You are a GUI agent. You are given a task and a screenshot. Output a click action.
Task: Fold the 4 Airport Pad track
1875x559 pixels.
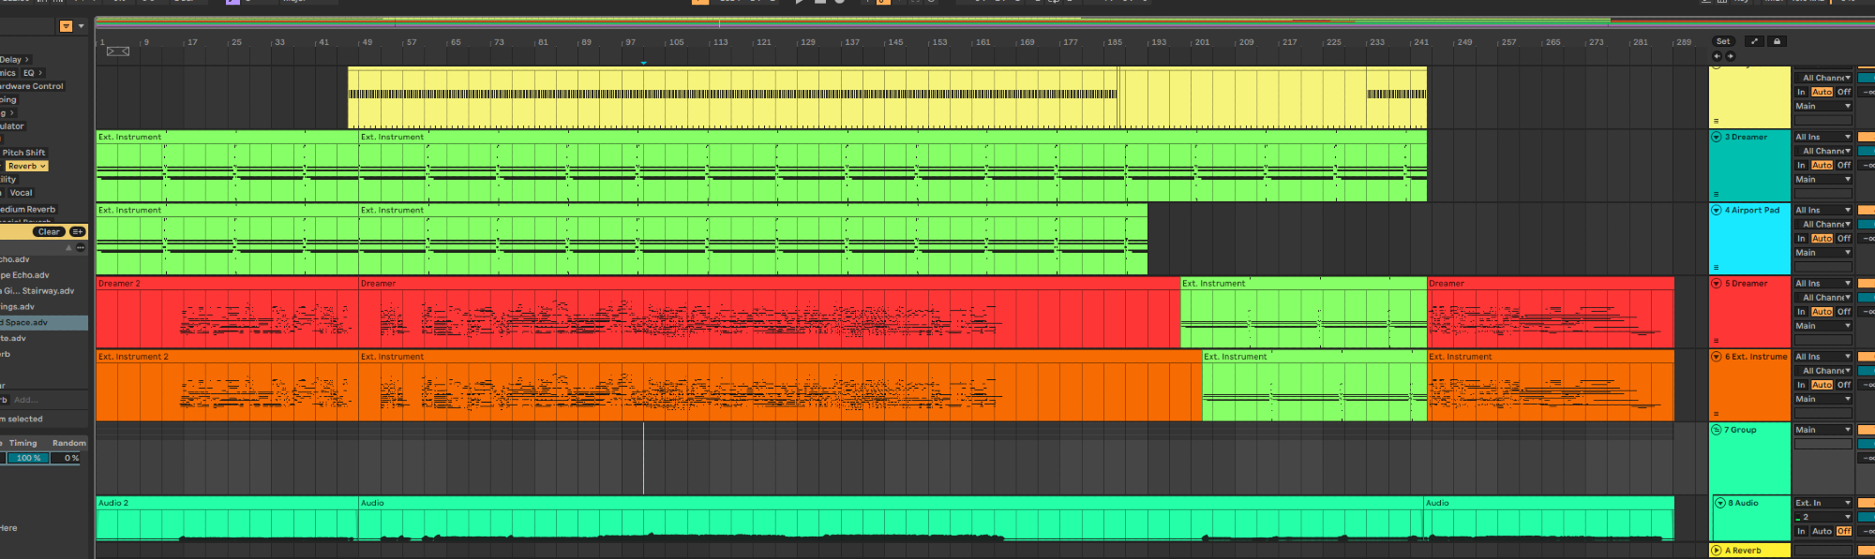pos(1717,210)
